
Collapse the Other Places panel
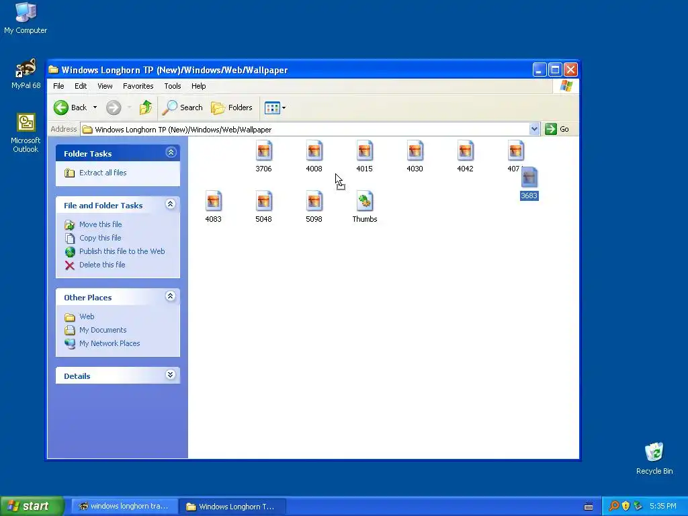click(170, 296)
